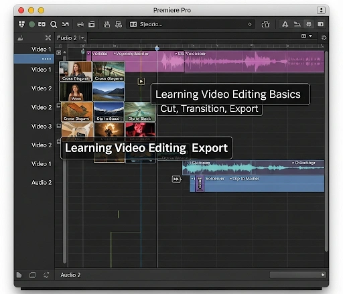Screen dimensions: 343x294
Task: Select the Learning Video Editing Export title clip
Action: (x=146, y=148)
